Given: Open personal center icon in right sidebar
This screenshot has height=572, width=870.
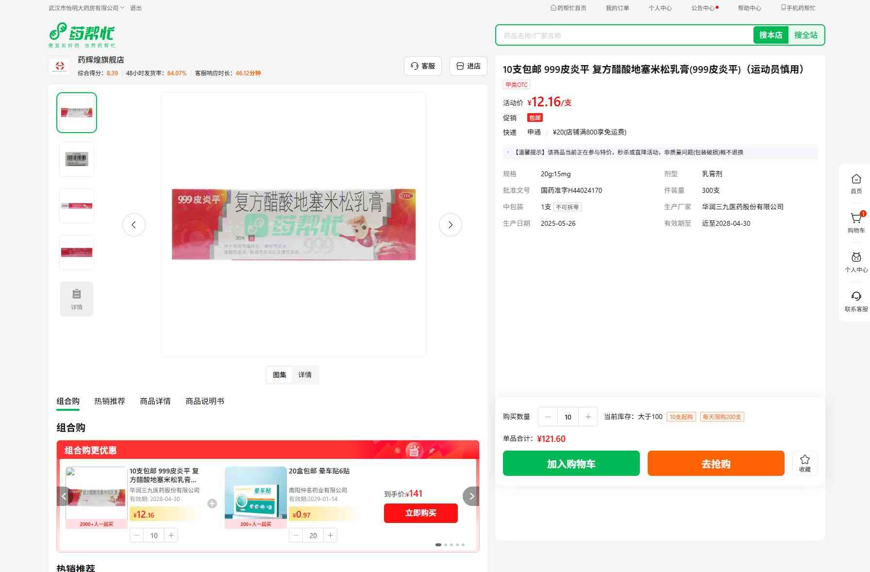Looking at the screenshot, I should [856, 257].
